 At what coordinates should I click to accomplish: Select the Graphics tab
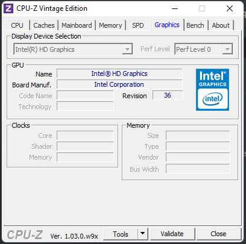(167, 25)
